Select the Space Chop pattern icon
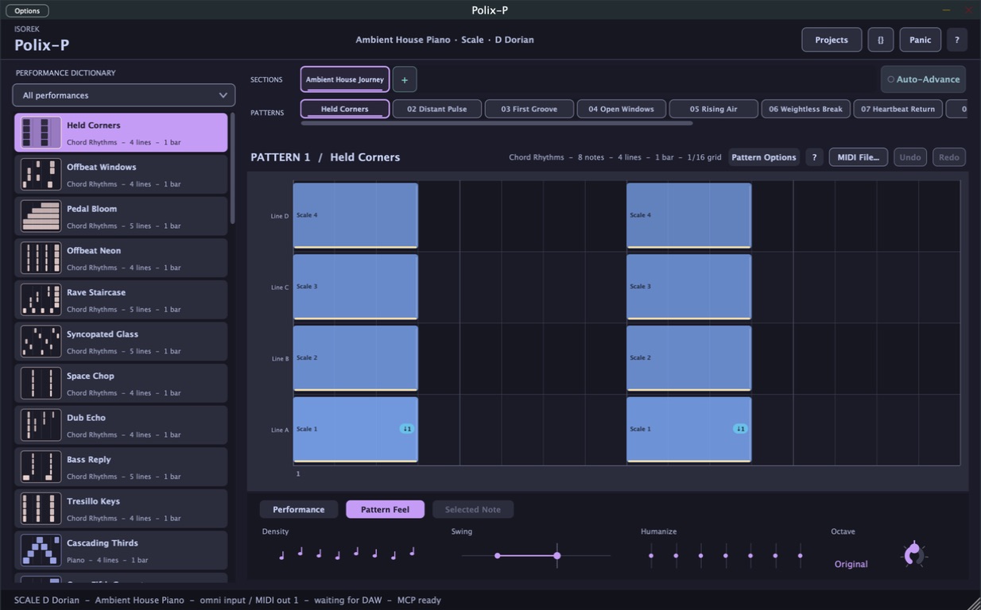Screen dimensions: 981x610 [x=41, y=384]
